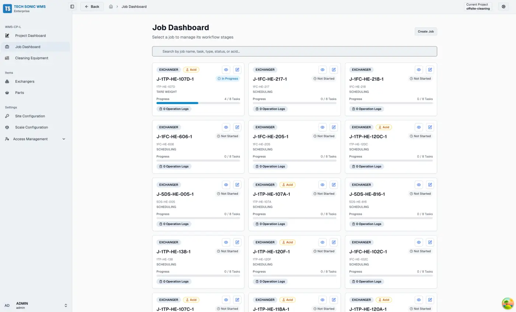View job J-5DS-HE-005-1 with eye icon
This screenshot has height=312, width=516.
coord(226,185)
